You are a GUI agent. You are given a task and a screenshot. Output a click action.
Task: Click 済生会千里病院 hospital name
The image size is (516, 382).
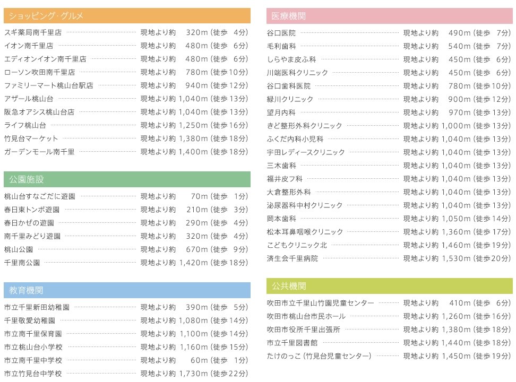(293, 258)
